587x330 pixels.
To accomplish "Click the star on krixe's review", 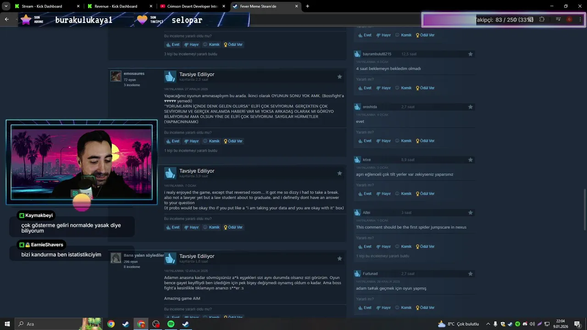I will tap(471, 159).
